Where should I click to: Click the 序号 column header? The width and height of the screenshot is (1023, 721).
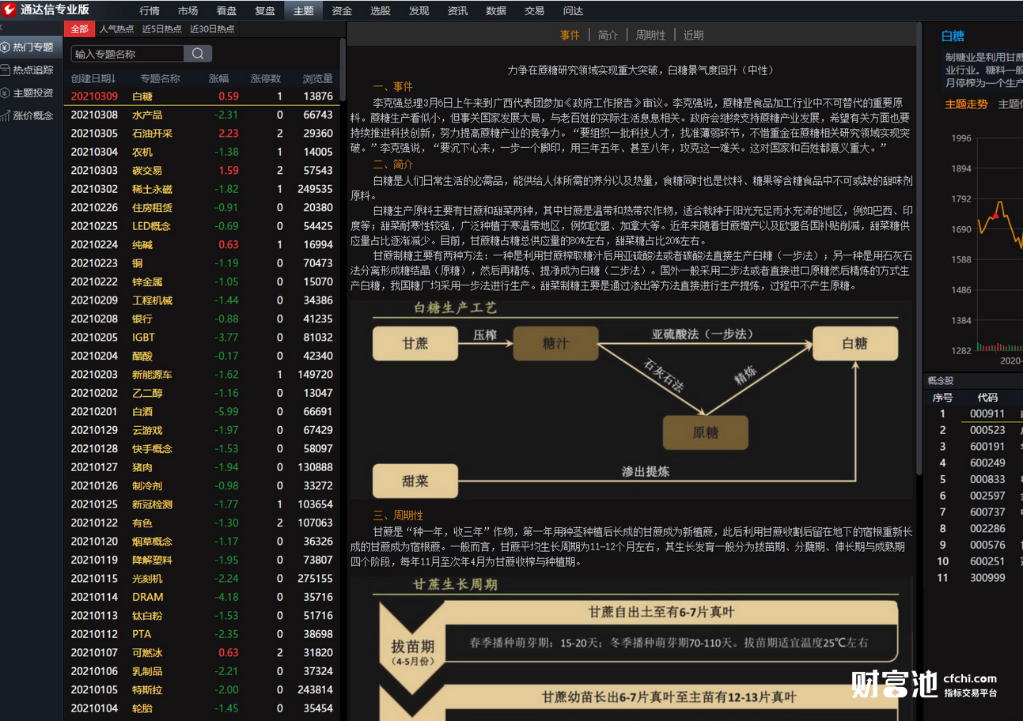(942, 398)
